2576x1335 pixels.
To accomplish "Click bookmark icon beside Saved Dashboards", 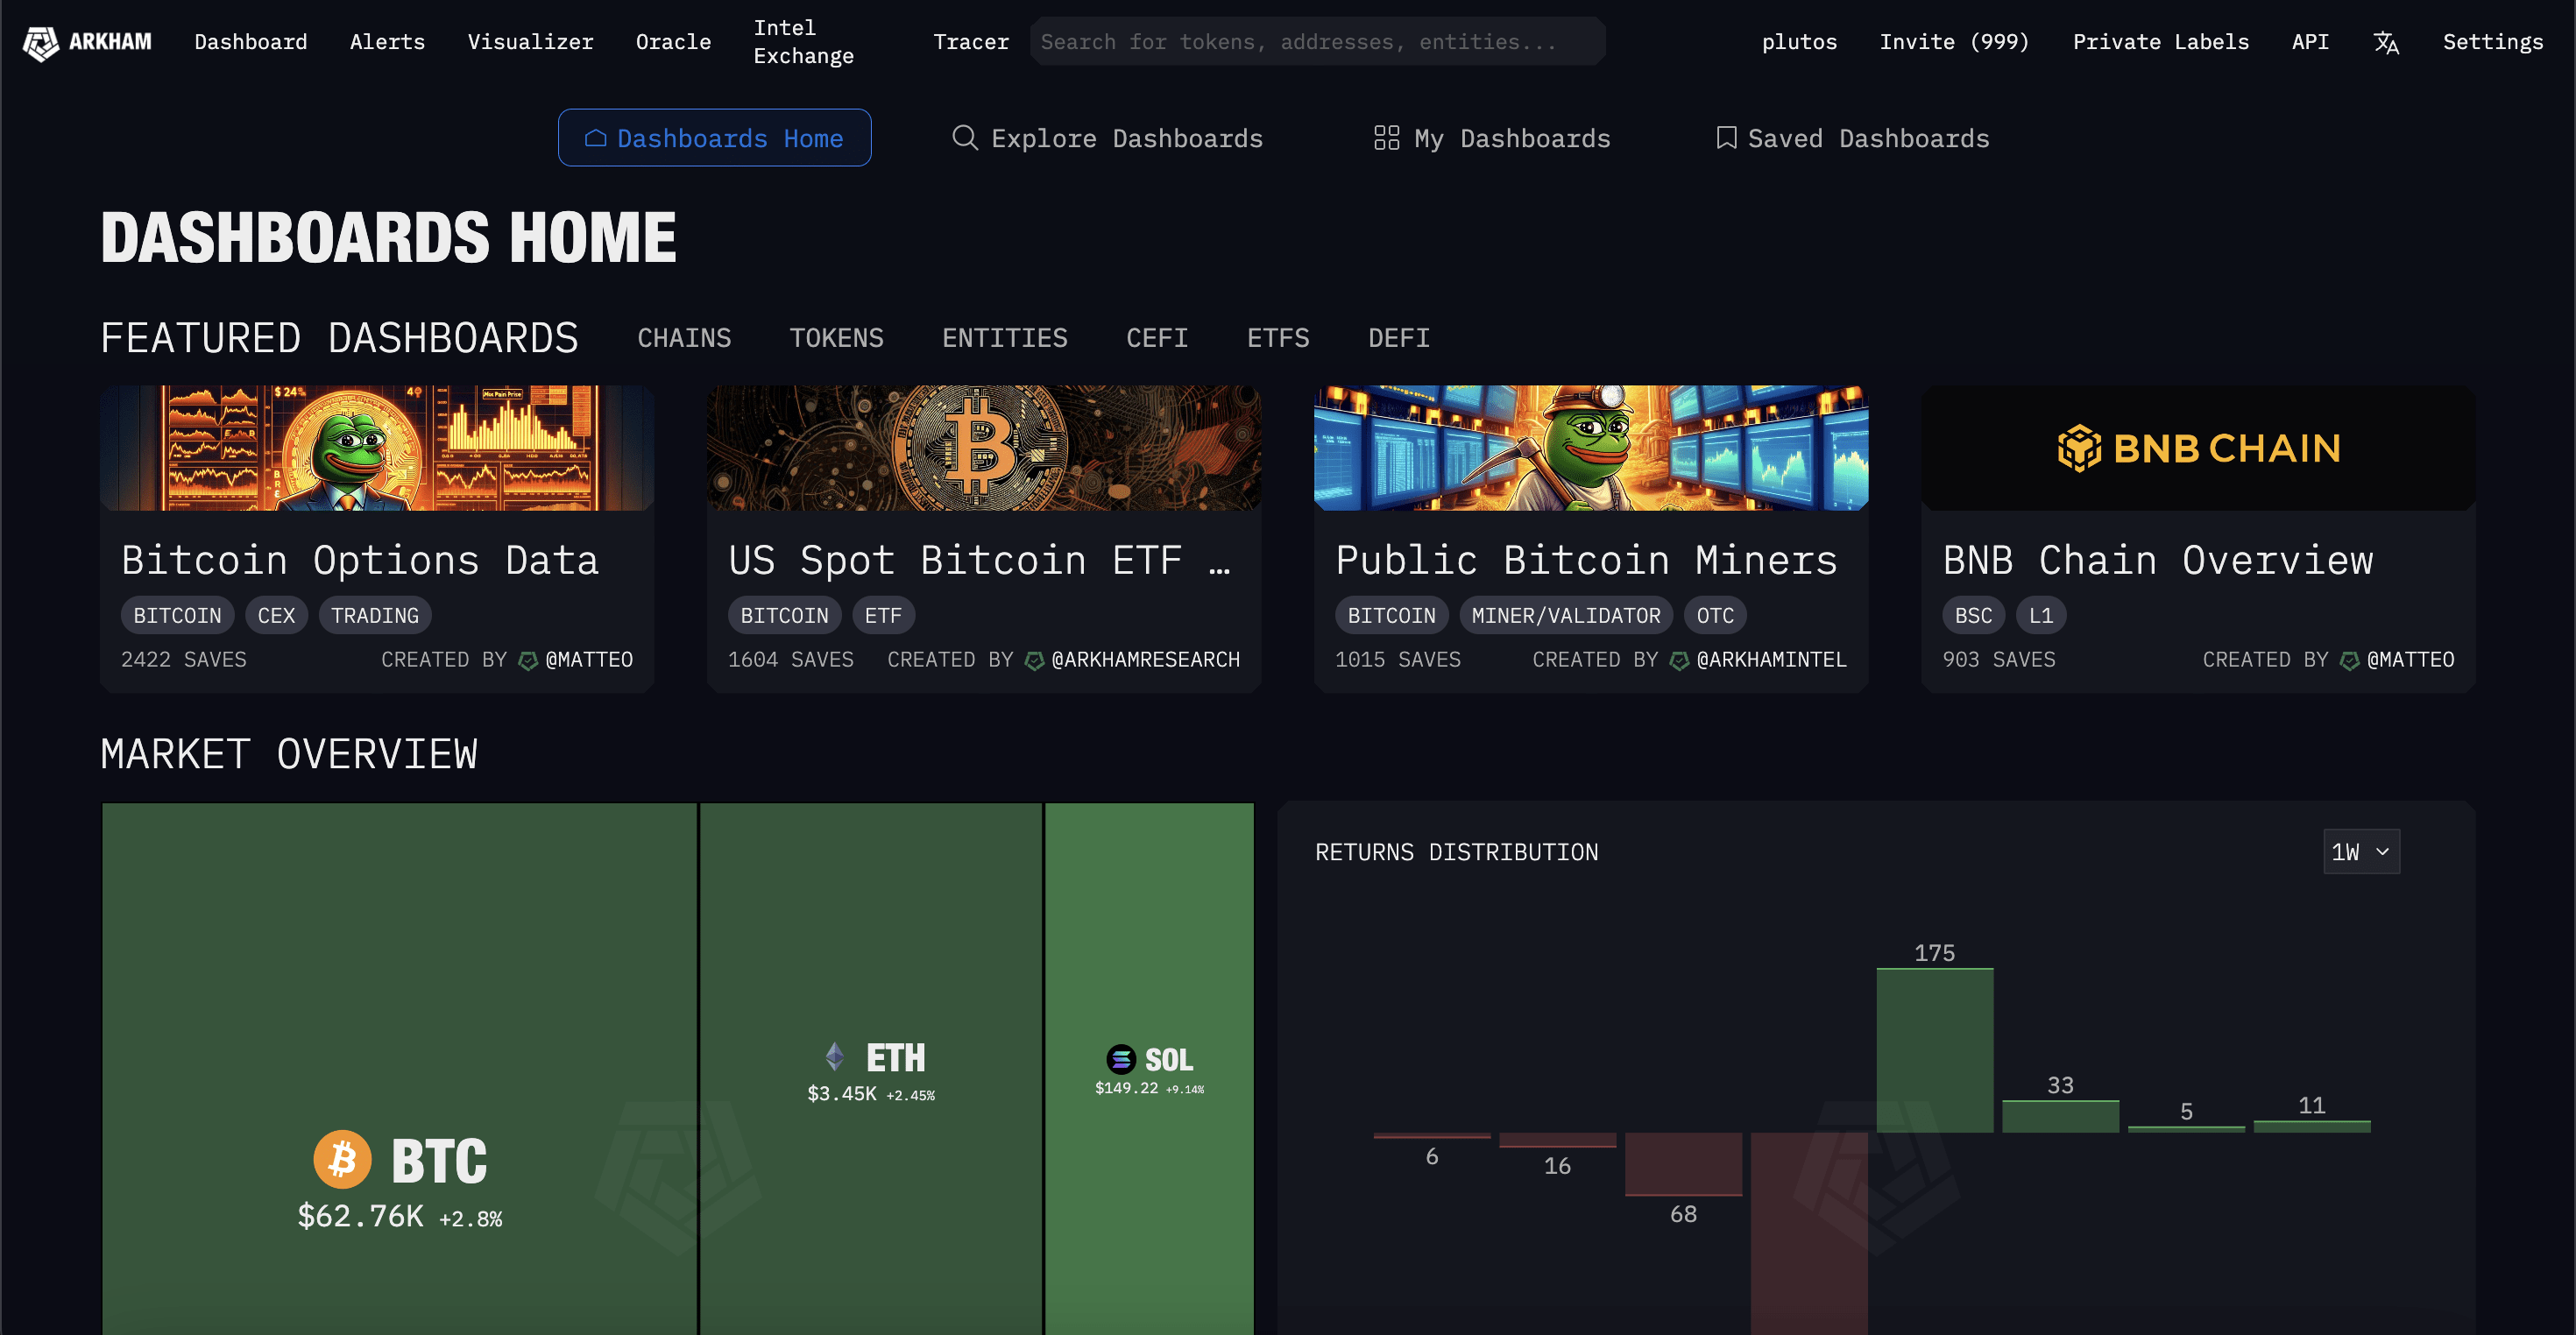I will [1726, 138].
